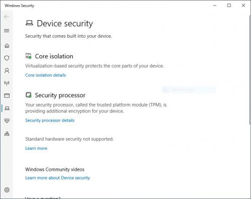The width and height of the screenshot is (251, 199).
Task: Open Device performance & health heart icon
Action: coord(7,121)
